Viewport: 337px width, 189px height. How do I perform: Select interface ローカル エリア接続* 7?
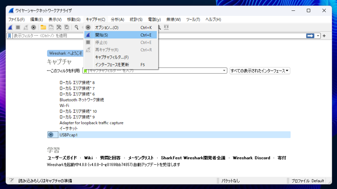(77, 89)
